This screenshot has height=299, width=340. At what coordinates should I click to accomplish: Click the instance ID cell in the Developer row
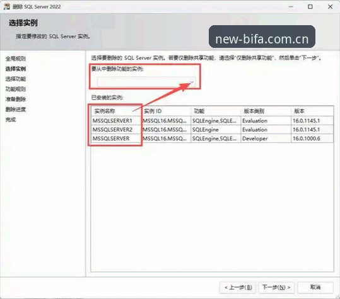click(167, 138)
